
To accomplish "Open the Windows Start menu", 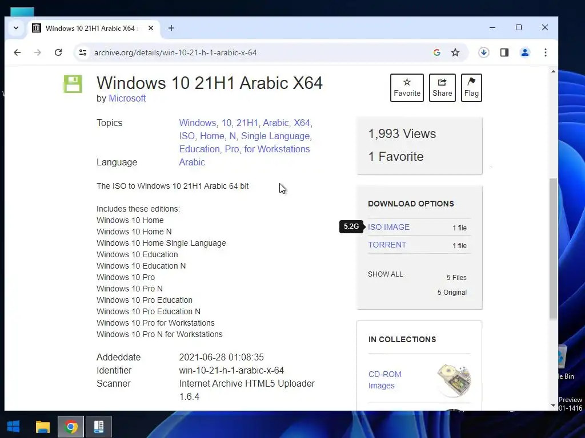I will click(14, 427).
